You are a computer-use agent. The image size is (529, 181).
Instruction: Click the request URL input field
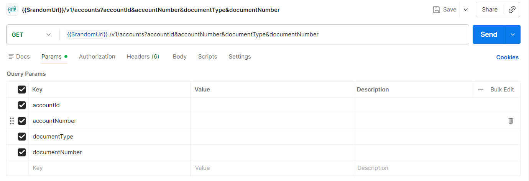pyautogui.click(x=264, y=34)
